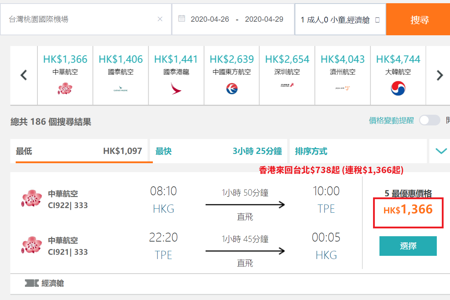This screenshot has width=450, height=300.
Task: Expand the 排序方式 sort options
Action: [358, 151]
